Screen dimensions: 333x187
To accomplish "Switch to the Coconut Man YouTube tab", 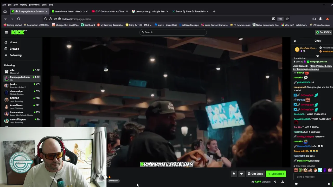I will tap(109, 11).
